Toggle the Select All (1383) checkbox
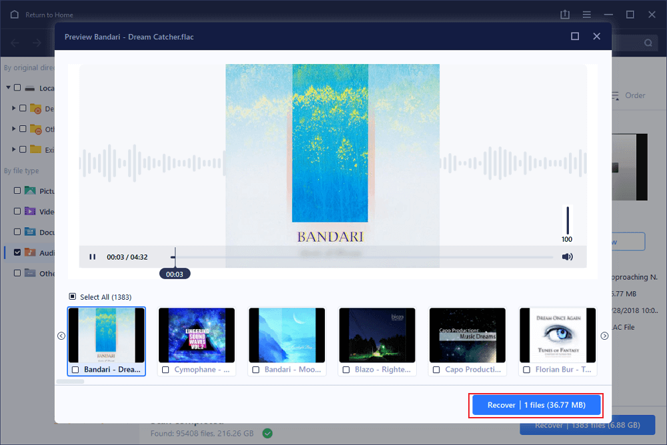 coord(73,296)
